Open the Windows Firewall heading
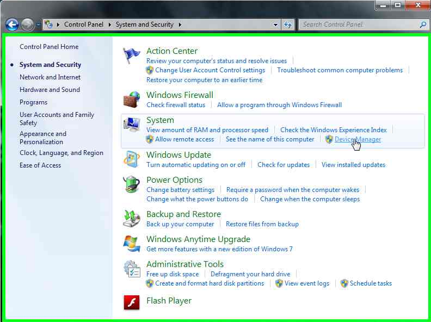 pyautogui.click(x=180, y=95)
